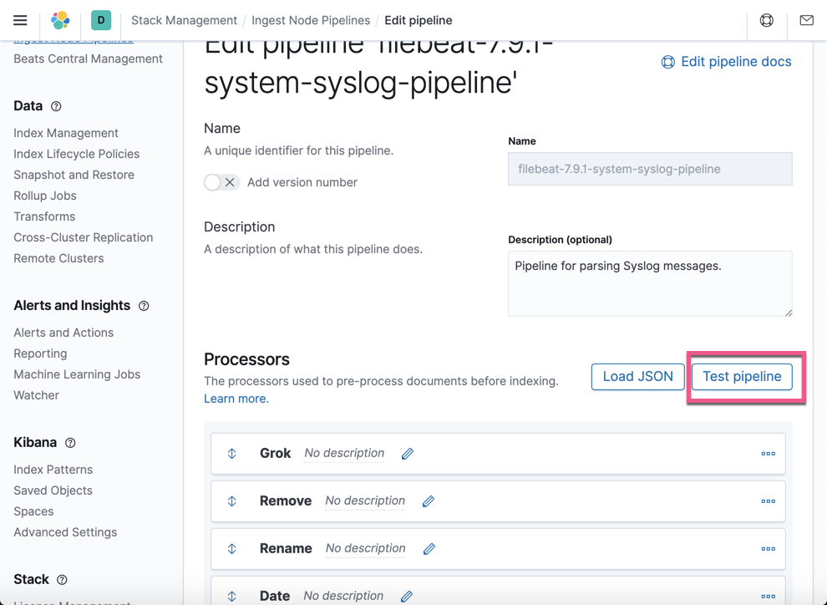Open the Grok processor more-actions menu
The width and height of the screenshot is (827, 605).
coord(768,454)
